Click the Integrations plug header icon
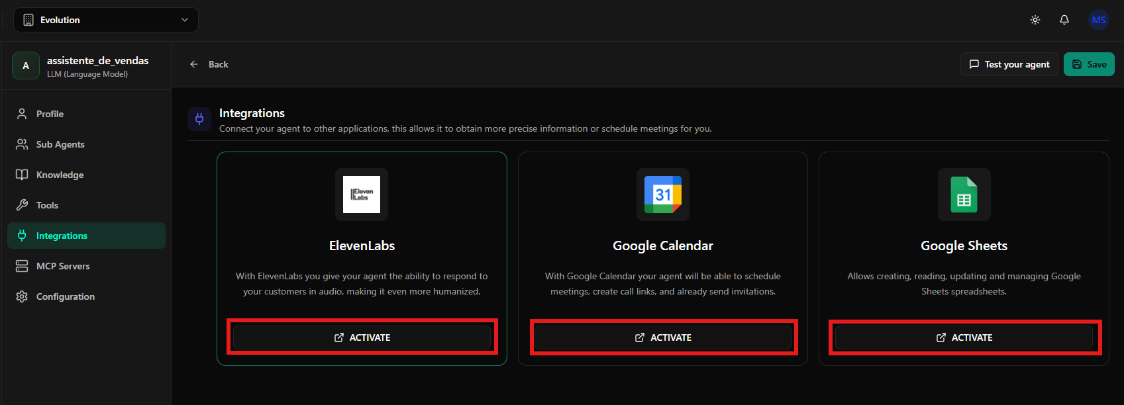Image resolution: width=1124 pixels, height=405 pixels. [x=199, y=119]
